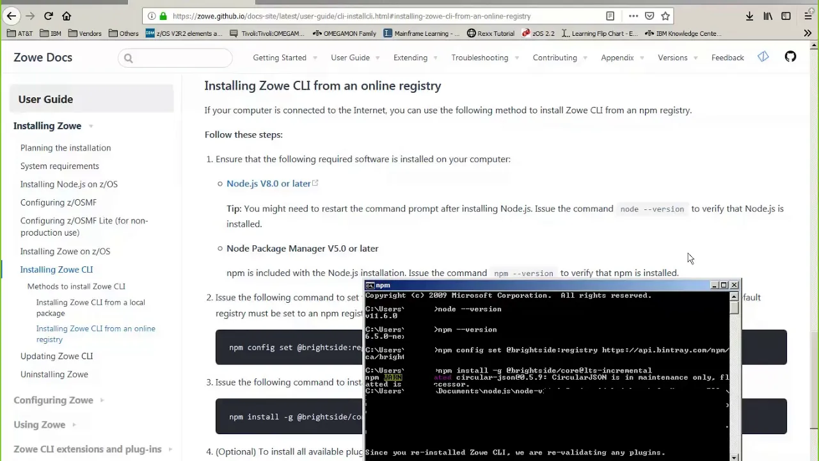The image size is (819, 461).
Task: Open z/OS V2R2 elements bookmark
Action: [184, 33]
